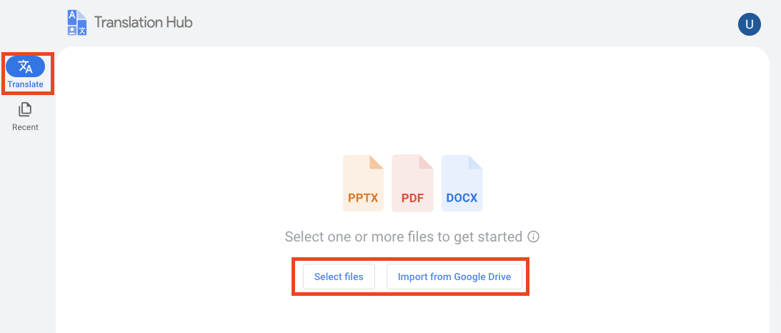Image resolution: width=781 pixels, height=333 pixels.
Task: Click the orange PPTX file icon
Action: point(363,183)
